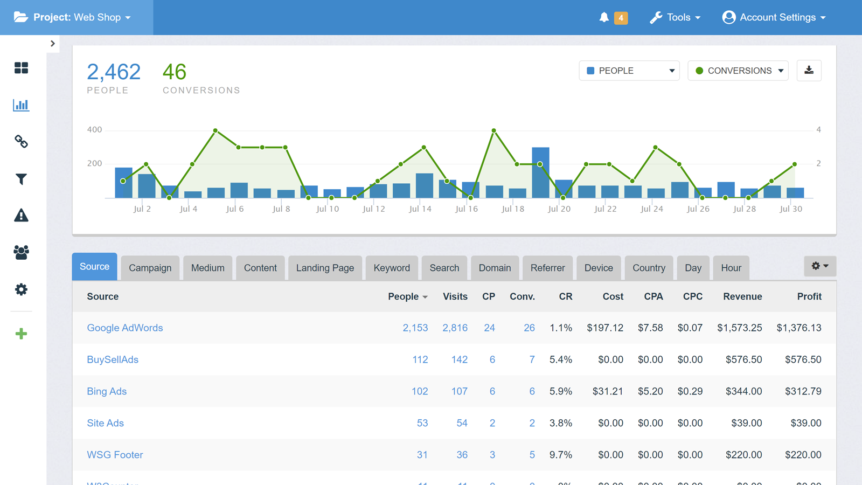Click the BuySellAds source link
Viewport: 862px width, 485px height.
click(113, 359)
